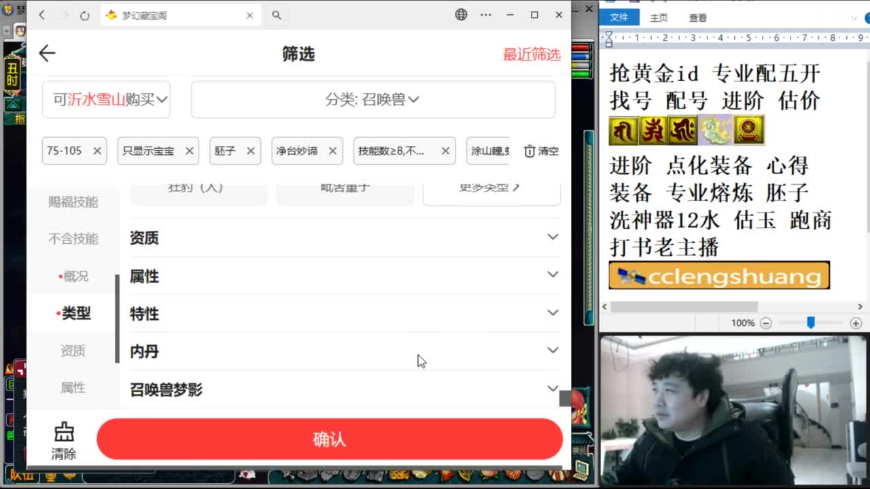This screenshot has width=870, height=489.
Task: Click the 更多类型 button
Action: [491, 190]
